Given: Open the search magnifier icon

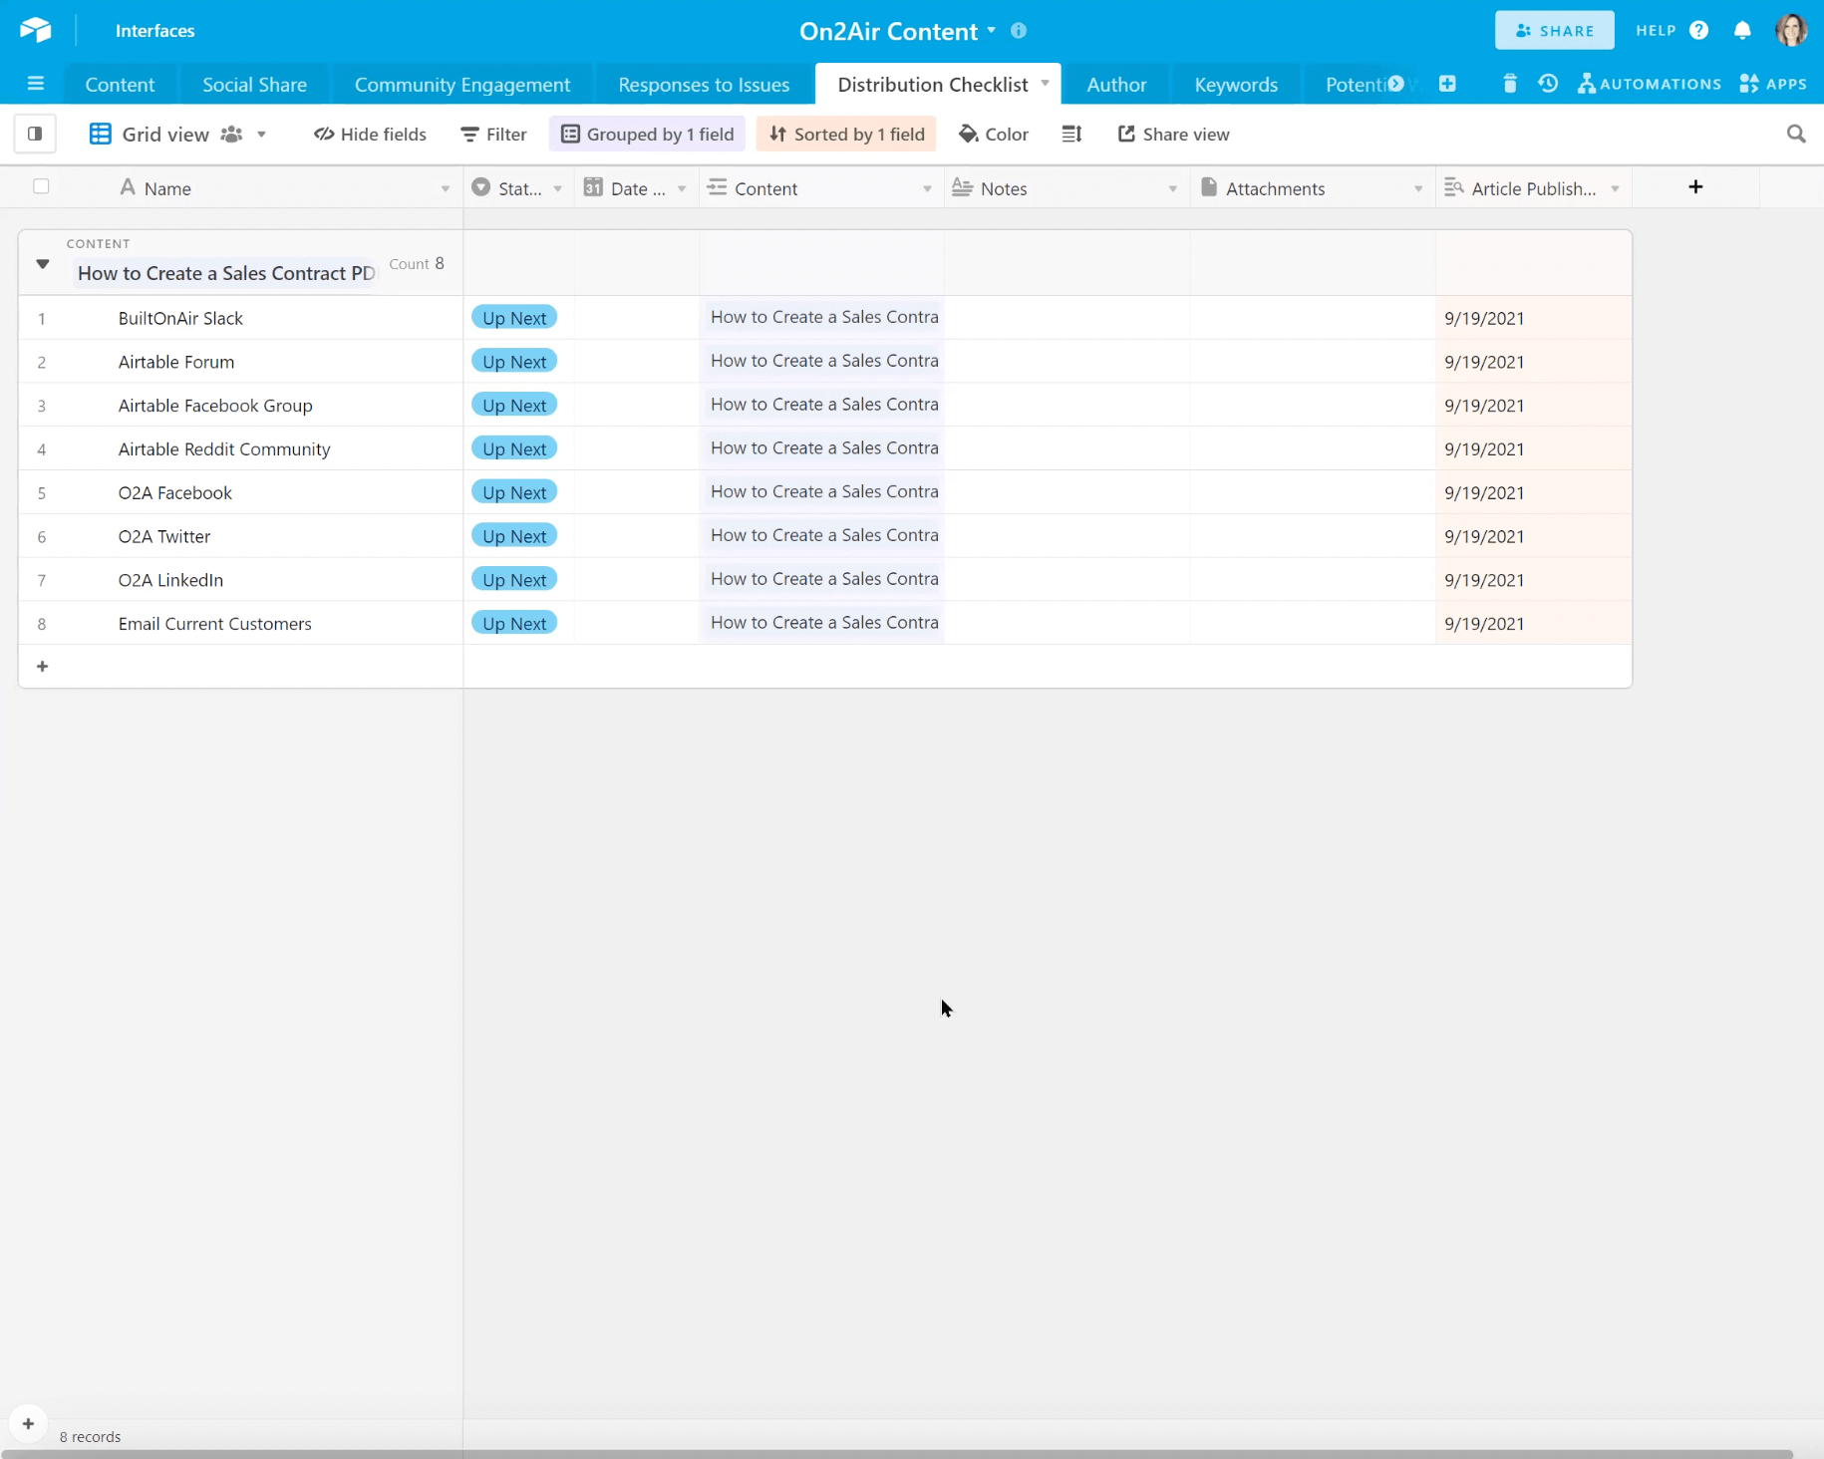Looking at the screenshot, I should coord(1796,134).
